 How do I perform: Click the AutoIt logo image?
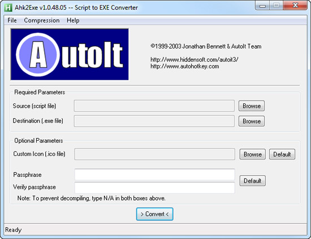pos(70,54)
